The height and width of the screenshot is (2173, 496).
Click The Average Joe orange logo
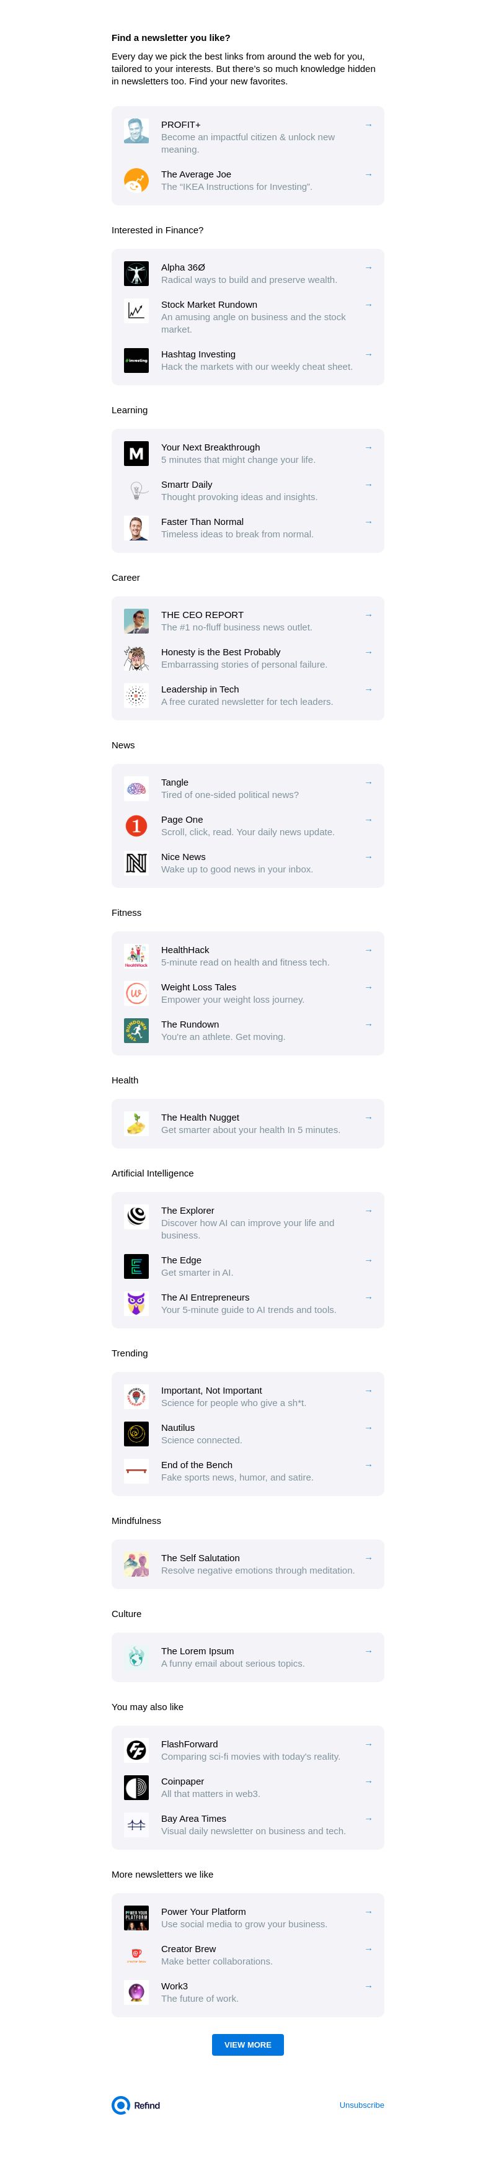click(136, 181)
